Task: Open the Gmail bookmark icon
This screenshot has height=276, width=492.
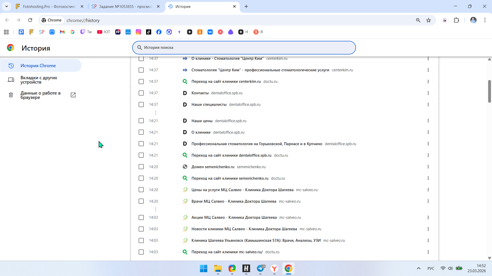Action: pos(62,32)
